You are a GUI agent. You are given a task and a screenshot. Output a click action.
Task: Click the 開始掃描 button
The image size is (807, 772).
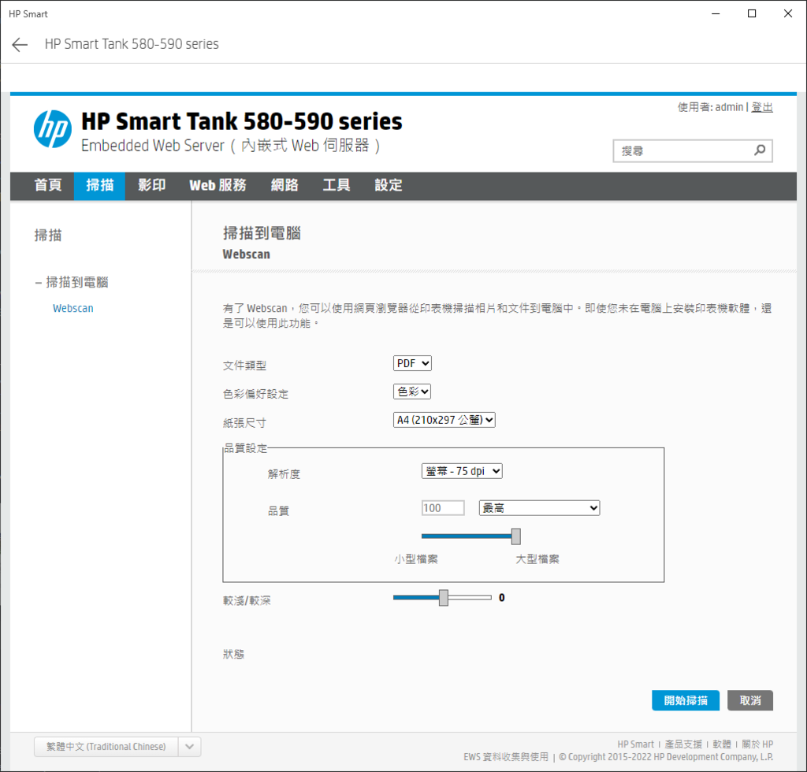pyautogui.click(x=685, y=700)
